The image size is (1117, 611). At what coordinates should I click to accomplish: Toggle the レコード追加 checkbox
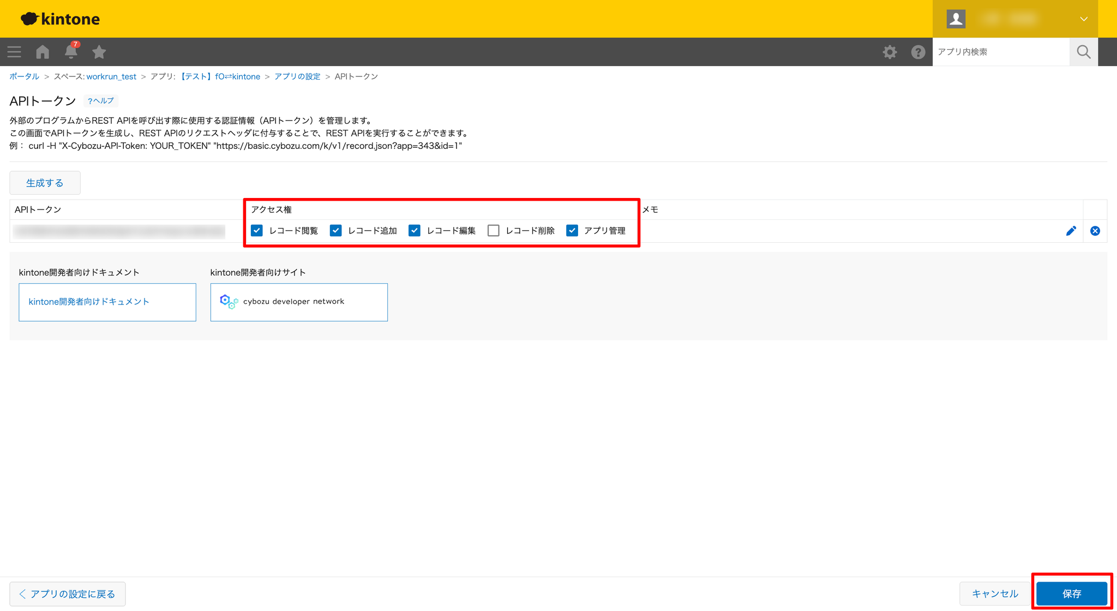(x=336, y=231)
